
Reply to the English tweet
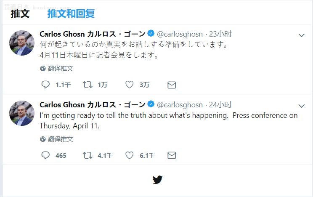coord(45,155)
